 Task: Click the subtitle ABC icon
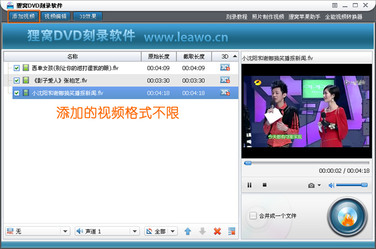coord(10,231)
